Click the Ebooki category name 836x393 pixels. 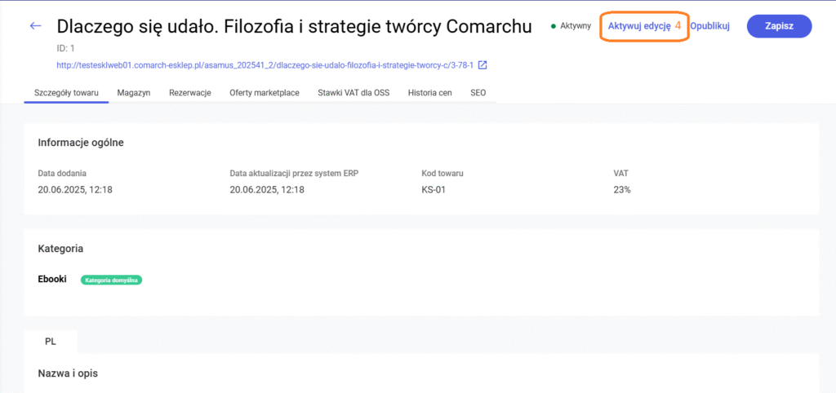tap(52, 279)
